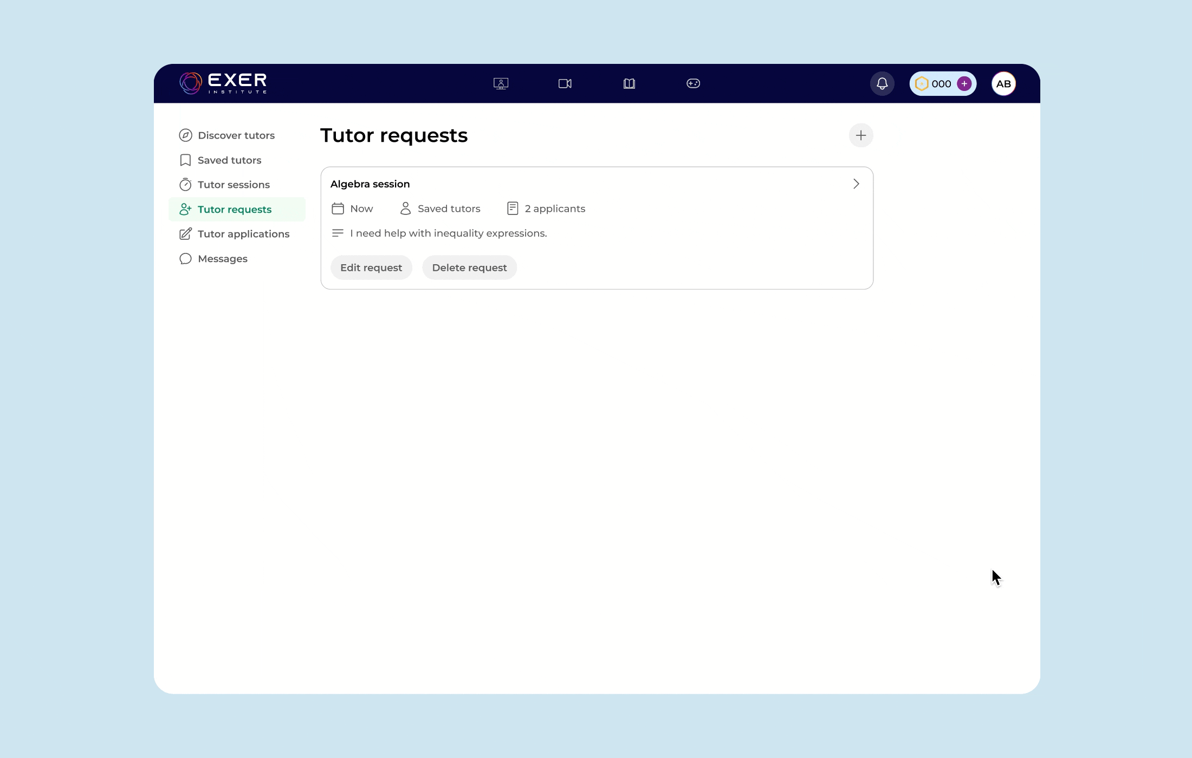The width and height of the screenshot is (1192, 758).
Task: Click Edit request on Algebra session
Action: [371, 267]
